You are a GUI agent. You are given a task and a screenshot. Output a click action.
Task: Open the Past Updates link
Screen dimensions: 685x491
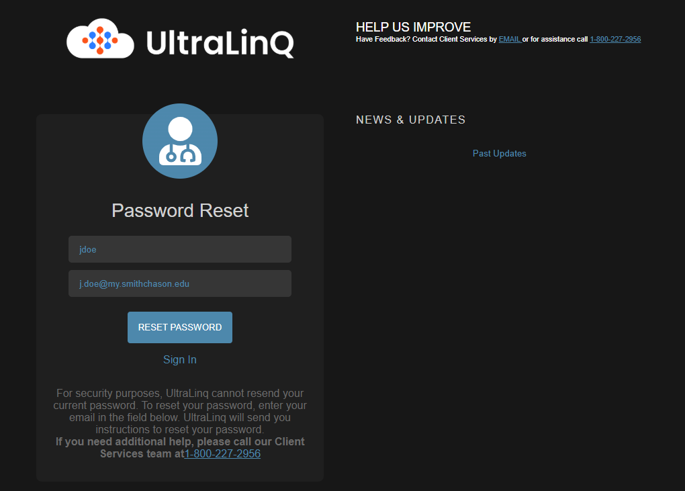click(x=500, y=153)
